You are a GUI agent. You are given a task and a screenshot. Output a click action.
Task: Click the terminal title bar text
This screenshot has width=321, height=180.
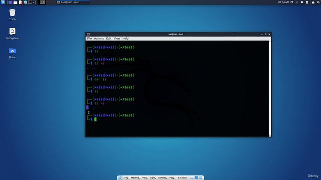176,34
